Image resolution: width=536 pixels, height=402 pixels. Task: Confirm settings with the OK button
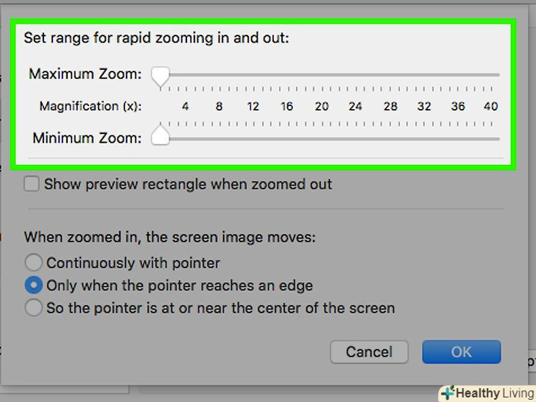[x=461, y=352]
